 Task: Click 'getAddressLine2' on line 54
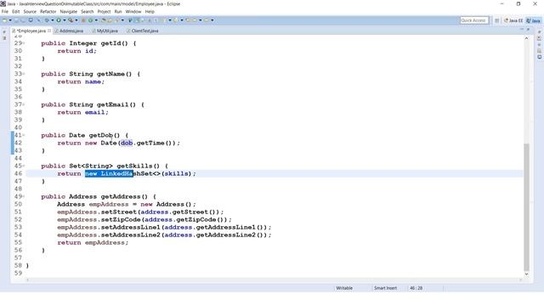click(x=226, y=235)
